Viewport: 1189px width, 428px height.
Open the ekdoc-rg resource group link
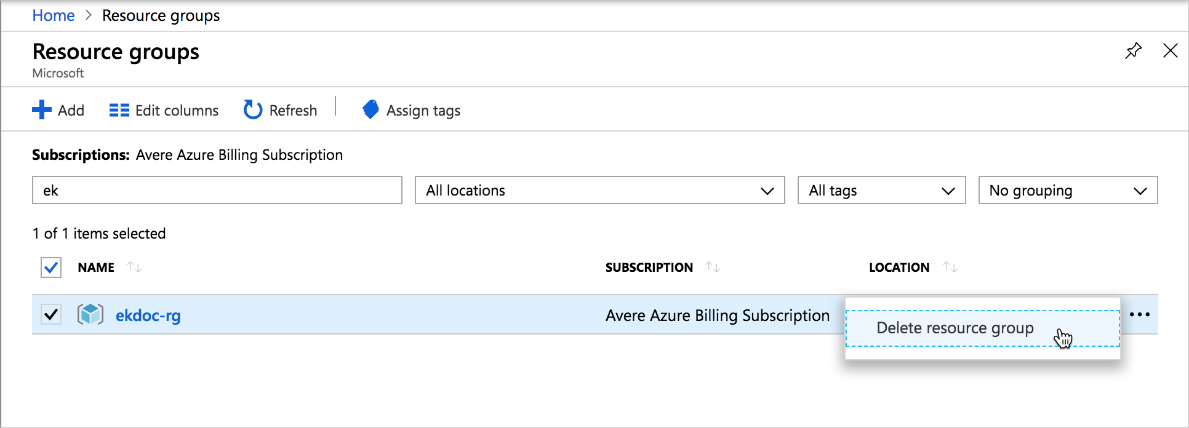pyautogui.click(x=148, y=315)
